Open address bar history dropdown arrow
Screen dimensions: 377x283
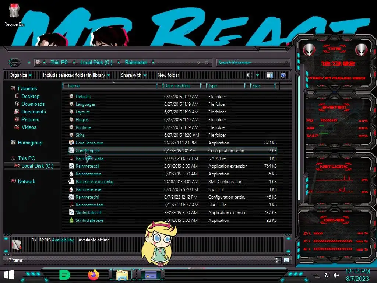pyautogui.click(x=198, y=63)
